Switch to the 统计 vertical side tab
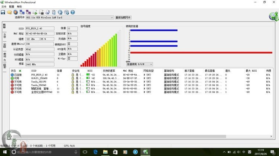Viewport: 279px width, 156px height. pos(4,36)
